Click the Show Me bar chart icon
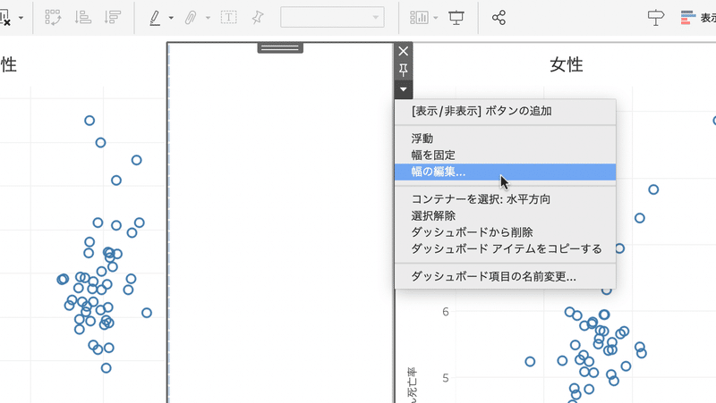 (688, 18)
